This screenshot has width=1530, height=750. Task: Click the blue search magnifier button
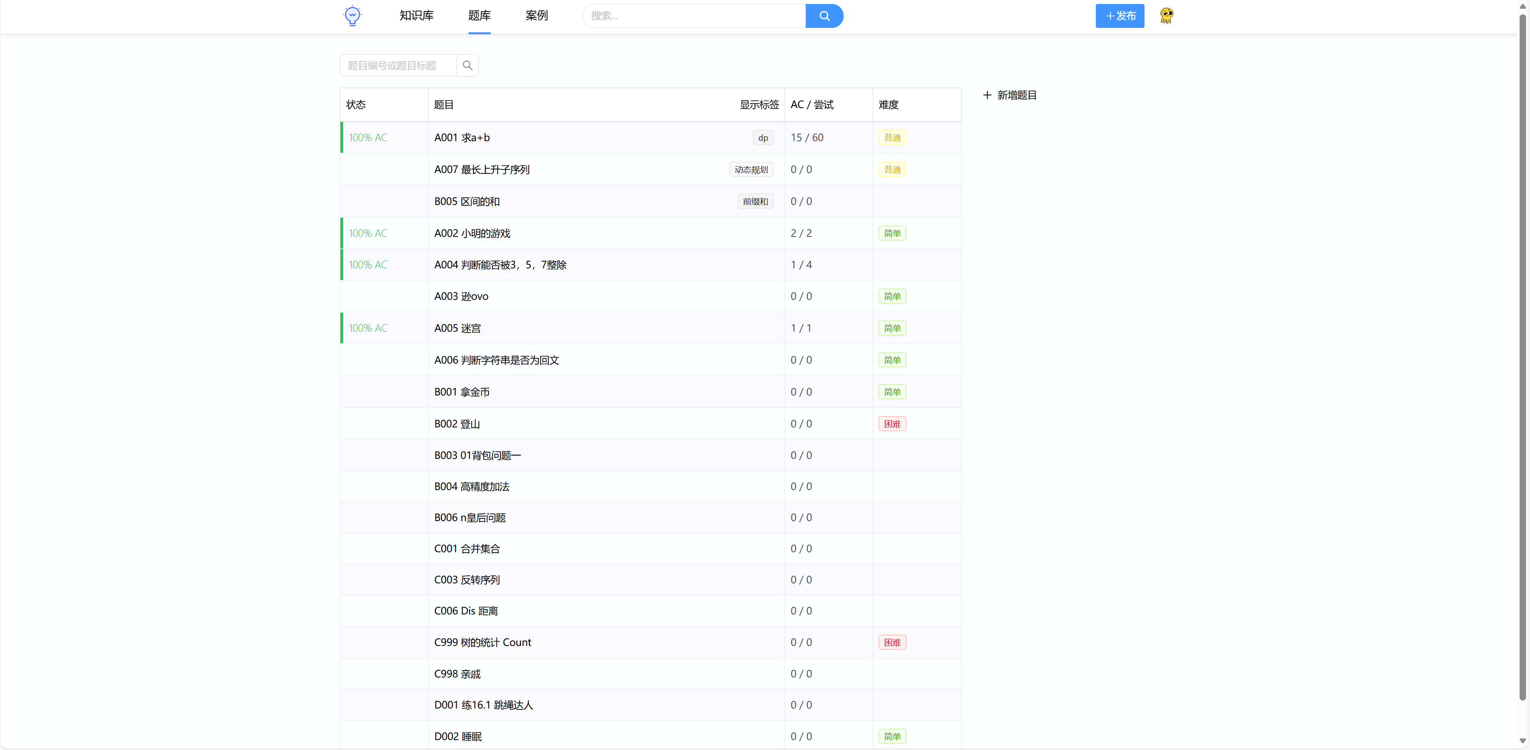824,16
